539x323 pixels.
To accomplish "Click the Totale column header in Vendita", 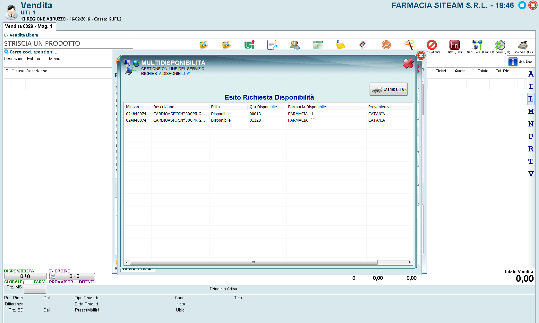I will pyautogui.click(x=483, y=71).
